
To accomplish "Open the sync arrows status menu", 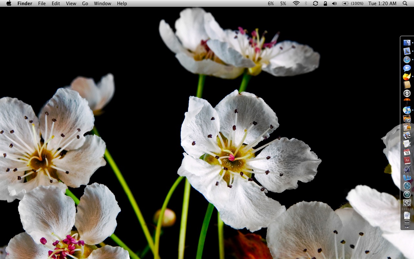I will 315,4.
